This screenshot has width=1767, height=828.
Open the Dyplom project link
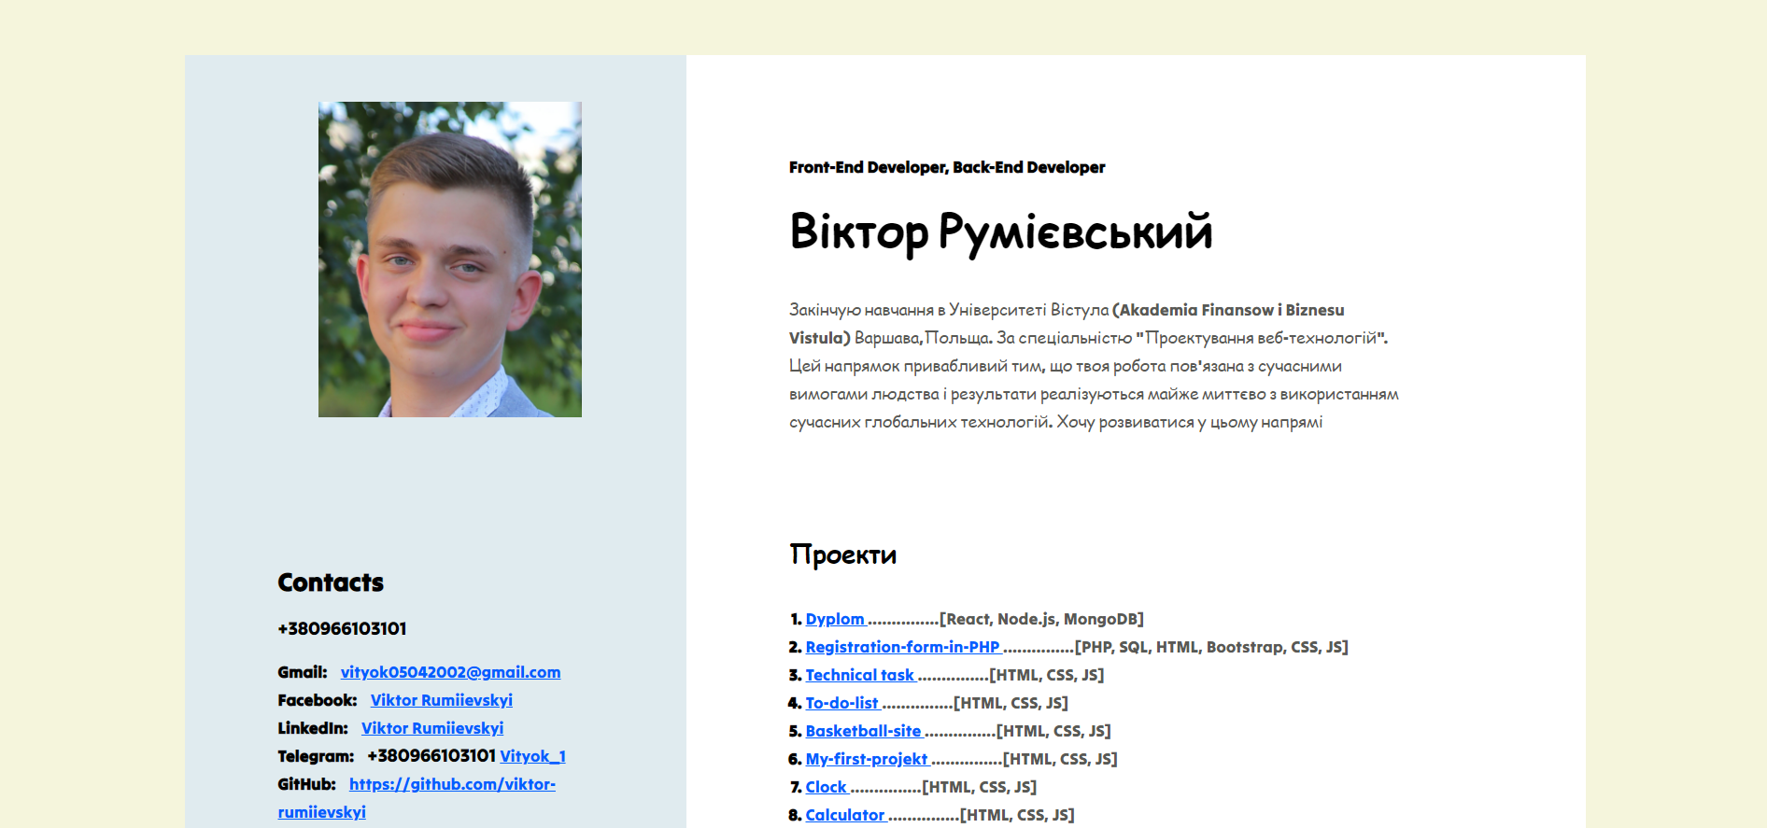(837, 619)
